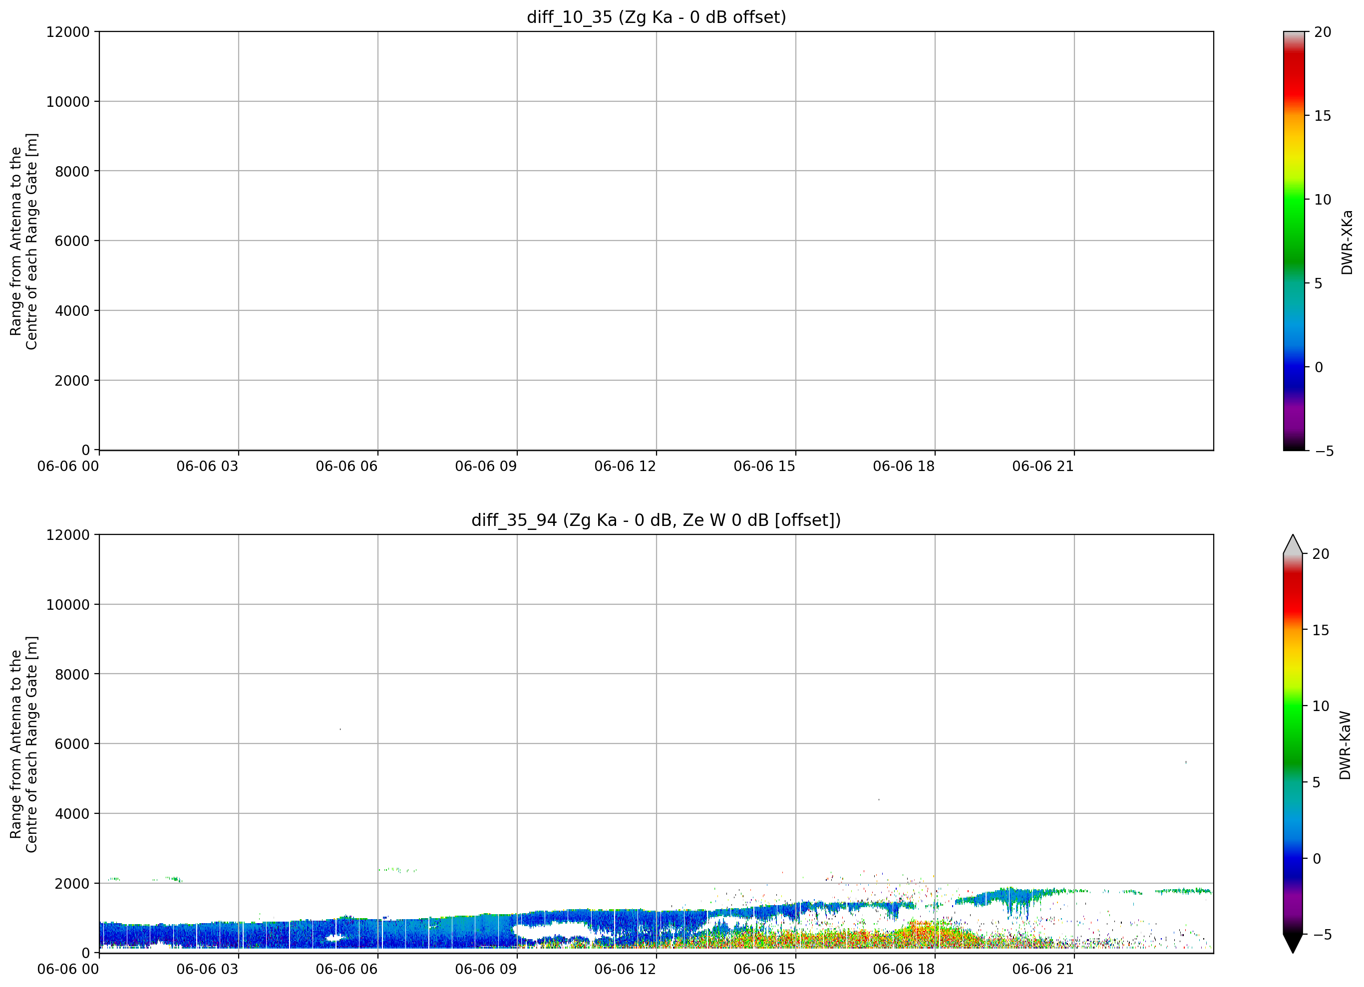Click the 06-06 15 label under top plot

[764, 467]
